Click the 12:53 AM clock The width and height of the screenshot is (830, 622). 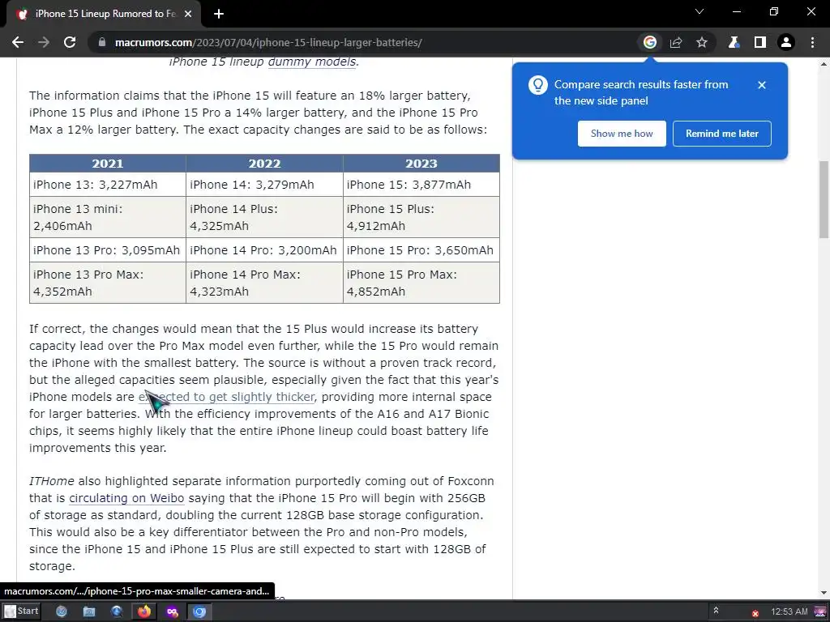789,611
